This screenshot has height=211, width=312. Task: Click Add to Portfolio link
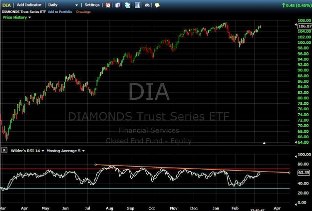tap(60, 12)
